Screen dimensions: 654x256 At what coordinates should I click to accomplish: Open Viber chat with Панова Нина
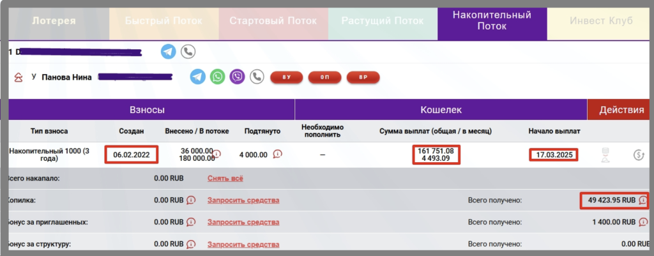237,77
